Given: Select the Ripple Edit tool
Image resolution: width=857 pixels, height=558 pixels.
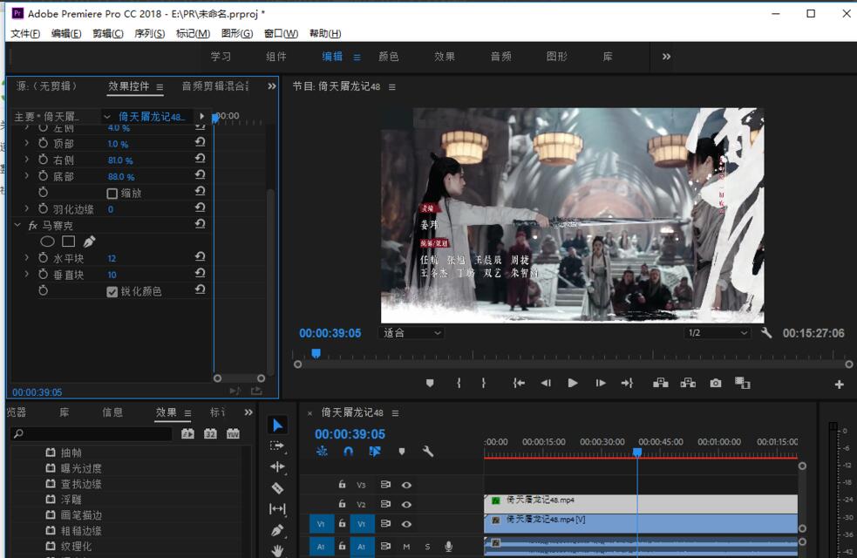Looking at the screenshot, I should 277,467.
